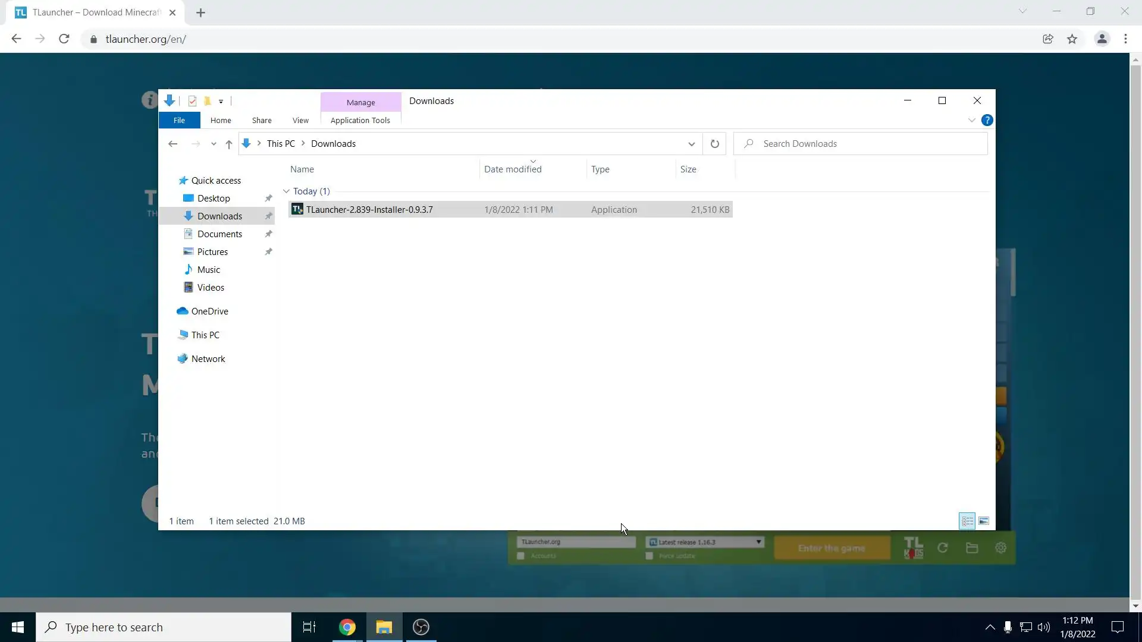
Task: Click Chrome's bookmark star icon
Action: (x=1072, y=39)
